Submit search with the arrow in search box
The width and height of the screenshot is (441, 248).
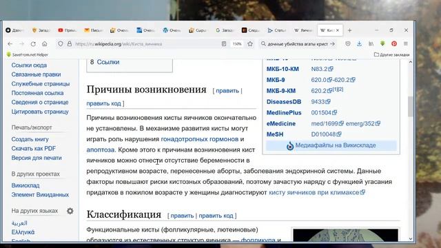tap(332, 44)
